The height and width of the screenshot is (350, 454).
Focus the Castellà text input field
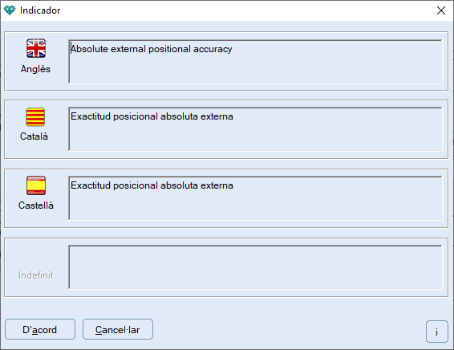pyautogui.click(x=255, y=198)
